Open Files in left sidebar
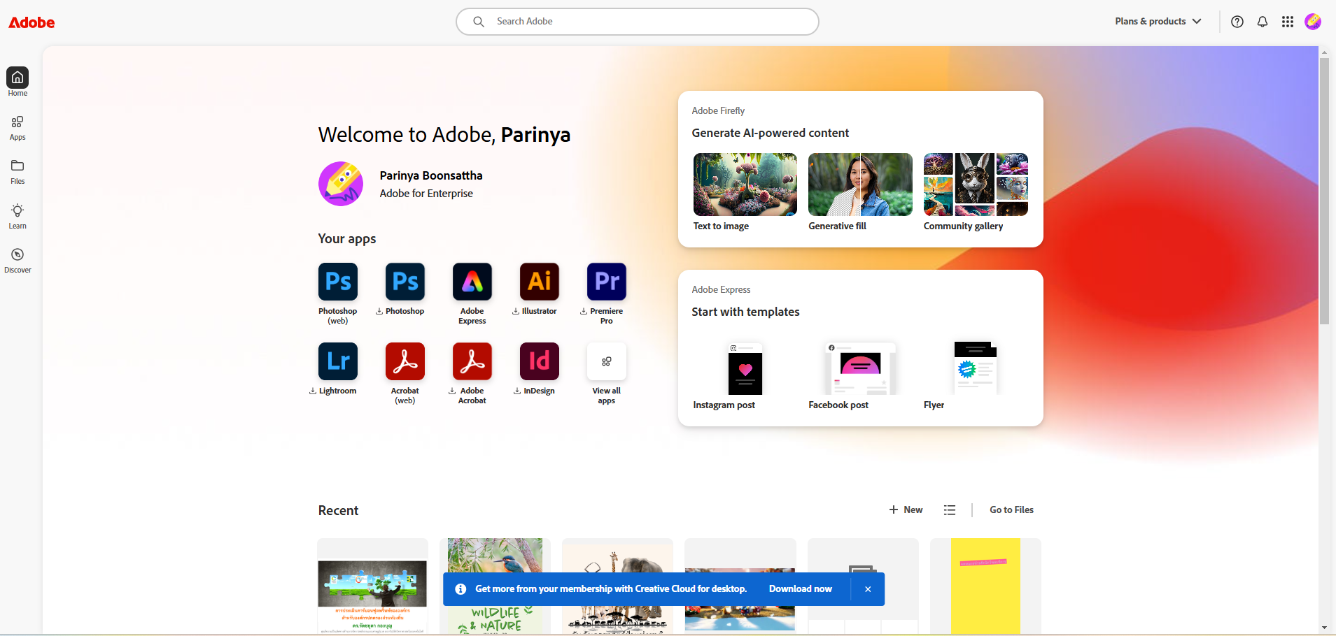The height and width of the screenshot is (636, 1336). coord(17,172)
